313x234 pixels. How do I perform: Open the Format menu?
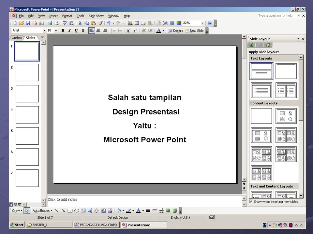[67, 16]
